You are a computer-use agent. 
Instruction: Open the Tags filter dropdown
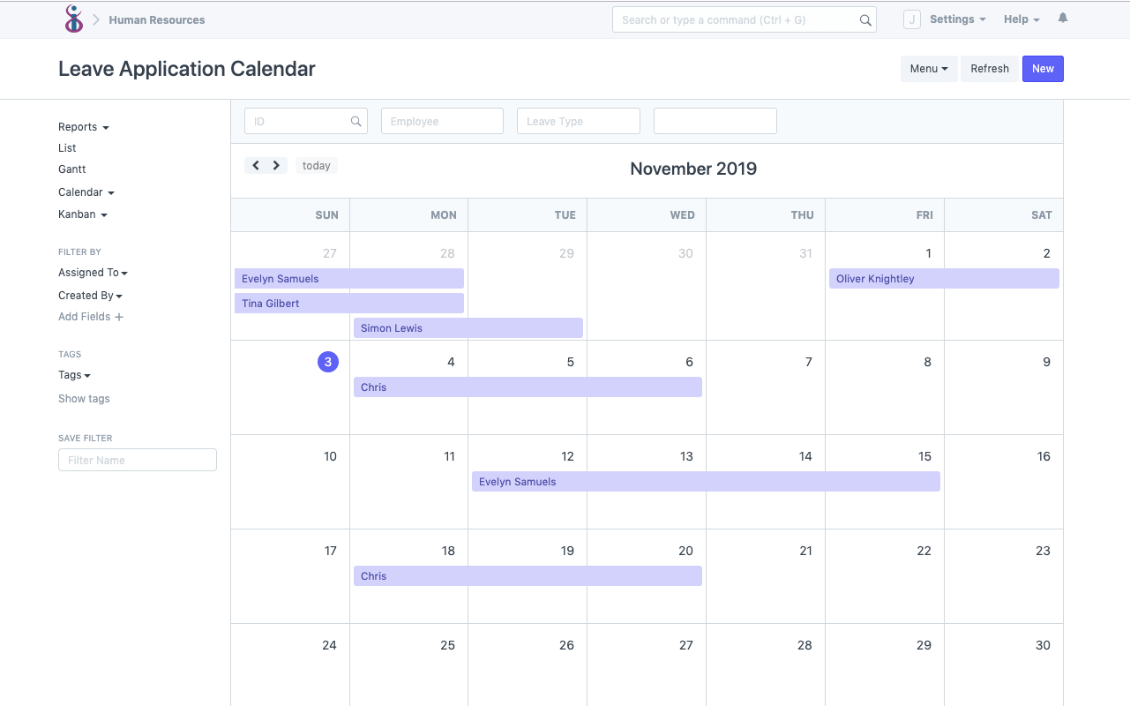pyautogui.click(x=74, y=374)
